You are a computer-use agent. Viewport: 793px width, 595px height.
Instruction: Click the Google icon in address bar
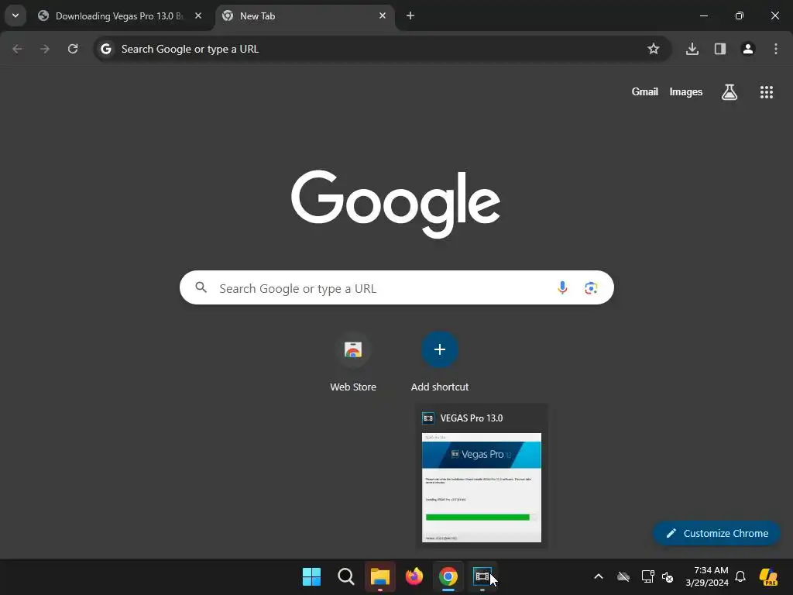click(105, 49)
